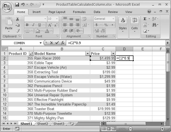Open the Product ID filter dropdown
171x132 pixels.
[x=31, y=54]
